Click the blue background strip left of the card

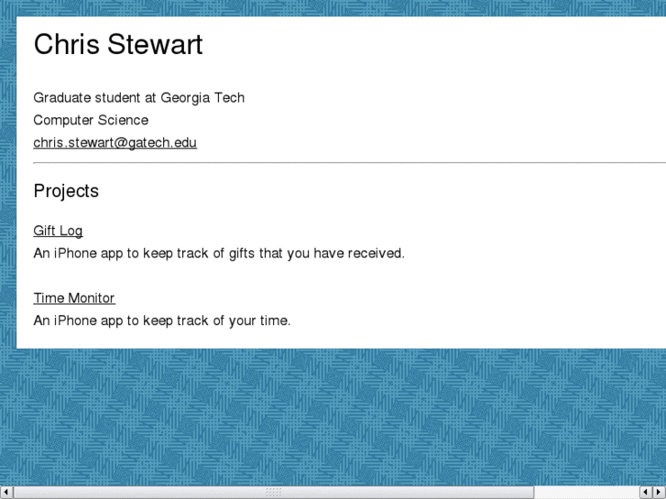click(x=7, y=183)
